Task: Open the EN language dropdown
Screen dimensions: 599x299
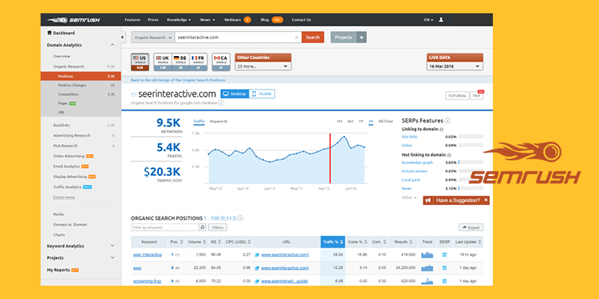Action: click(429, 19)
